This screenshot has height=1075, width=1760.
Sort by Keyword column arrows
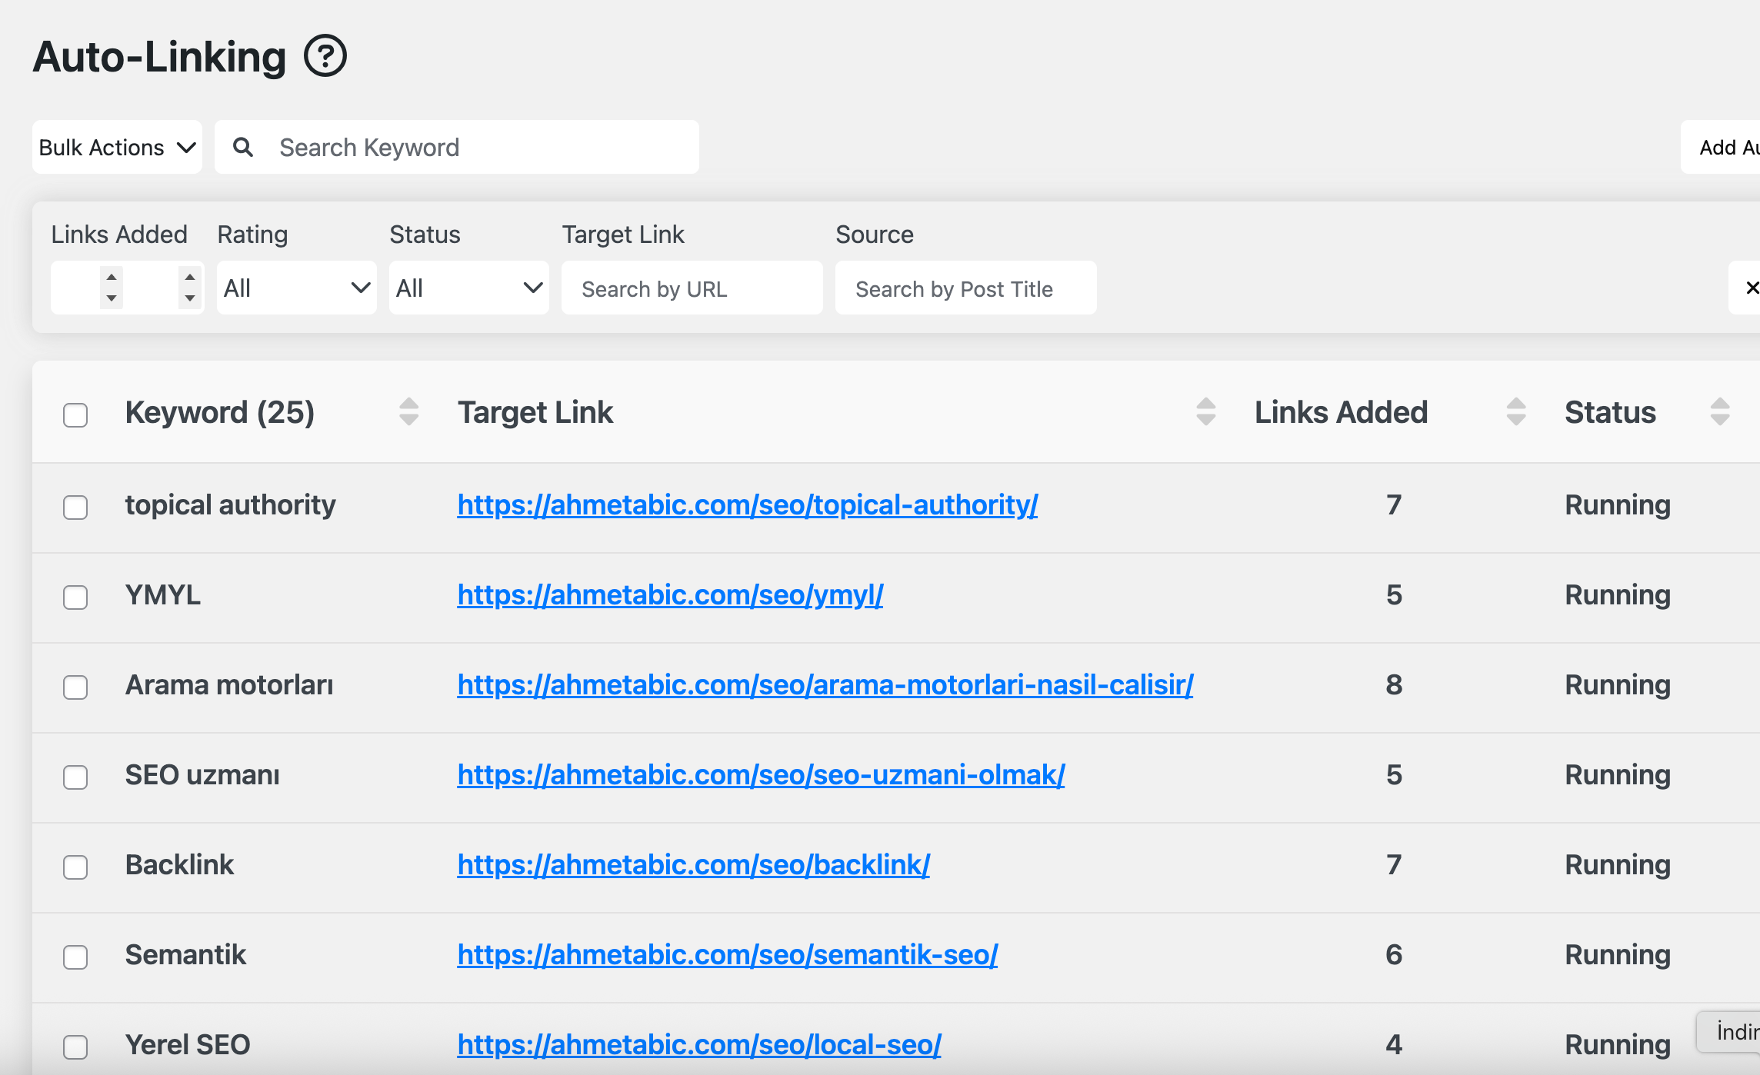click(409, 412)
